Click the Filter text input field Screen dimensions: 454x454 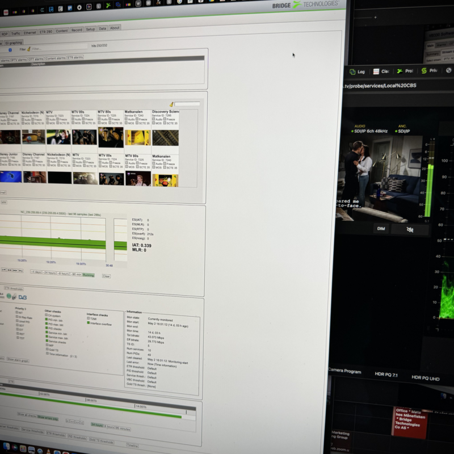click(59, 48)
